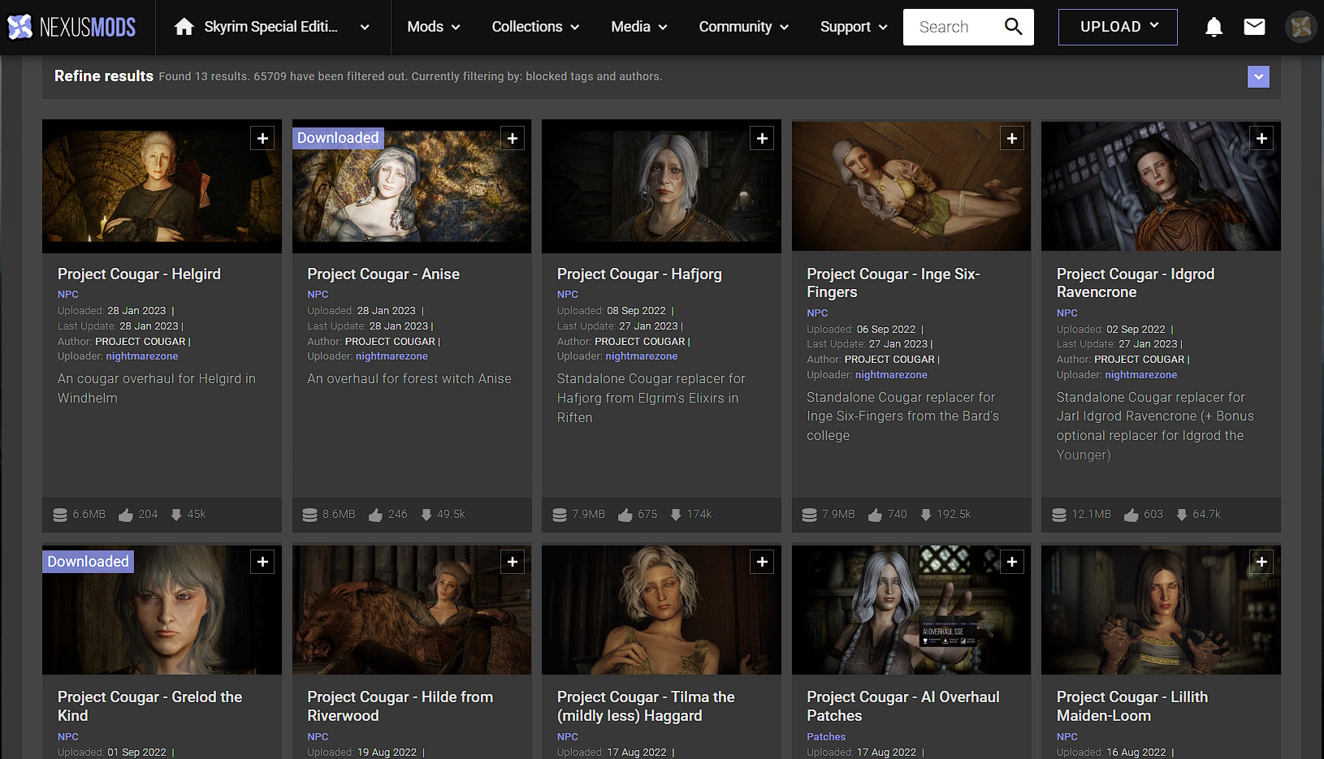Click Patches category under AI Overhaul Patches
This screenshot has width=1324, height=759.
click(826, 737)
